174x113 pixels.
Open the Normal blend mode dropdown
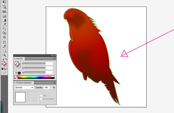click(24, 88)
